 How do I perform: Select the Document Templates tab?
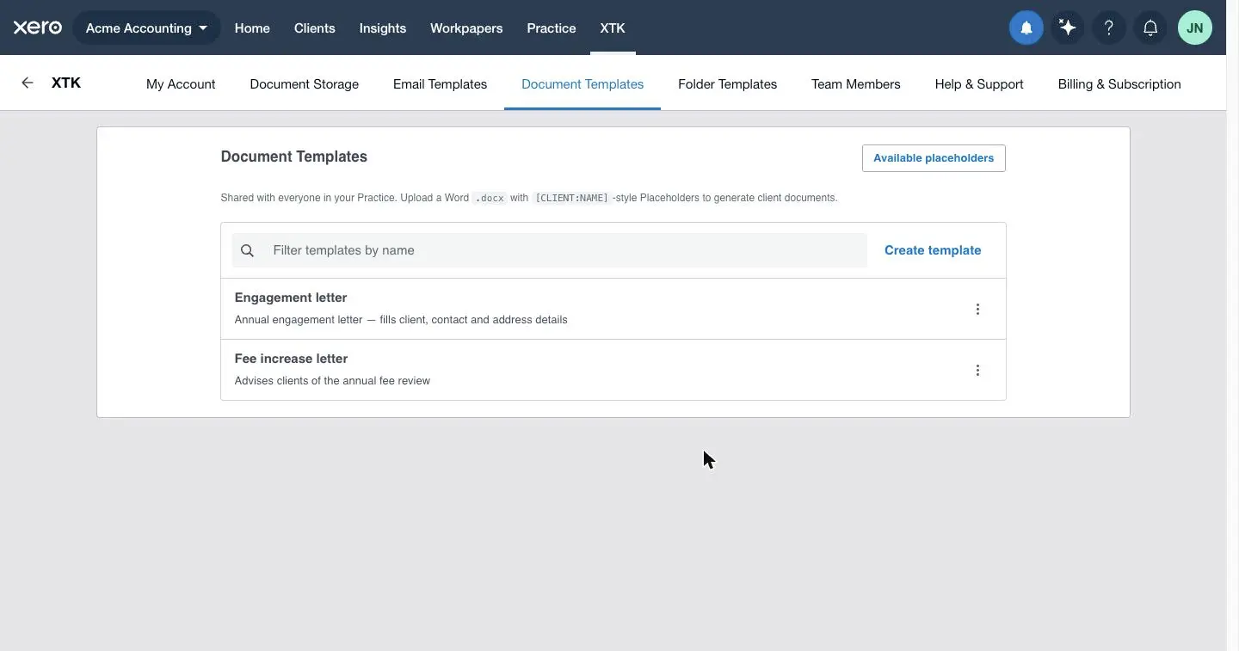pos(583,84)
